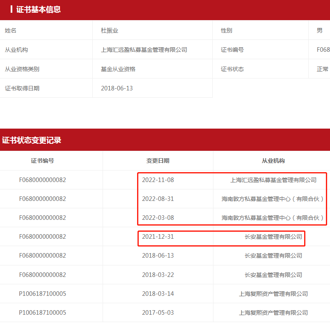Click certificate number in the 2021-12-31 row
This screenshot has height=325, width=330.
43,237
